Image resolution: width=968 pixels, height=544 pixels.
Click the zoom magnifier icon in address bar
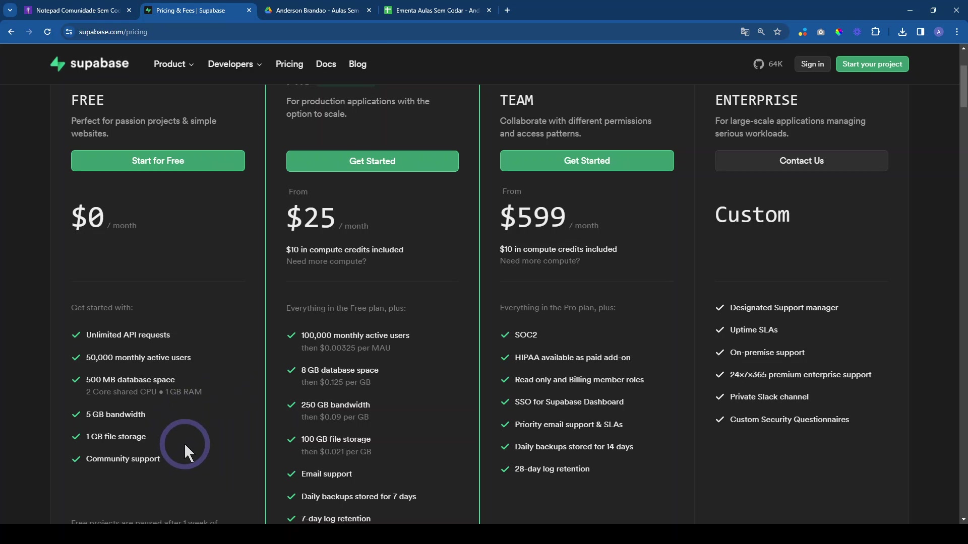pos(761,32)
